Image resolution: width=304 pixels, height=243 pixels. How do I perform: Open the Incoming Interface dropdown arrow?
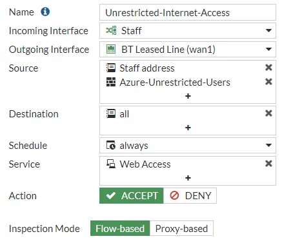point(269,30)
